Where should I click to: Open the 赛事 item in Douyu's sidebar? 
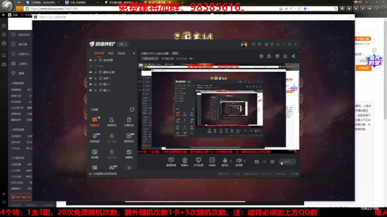coord(18,73)
